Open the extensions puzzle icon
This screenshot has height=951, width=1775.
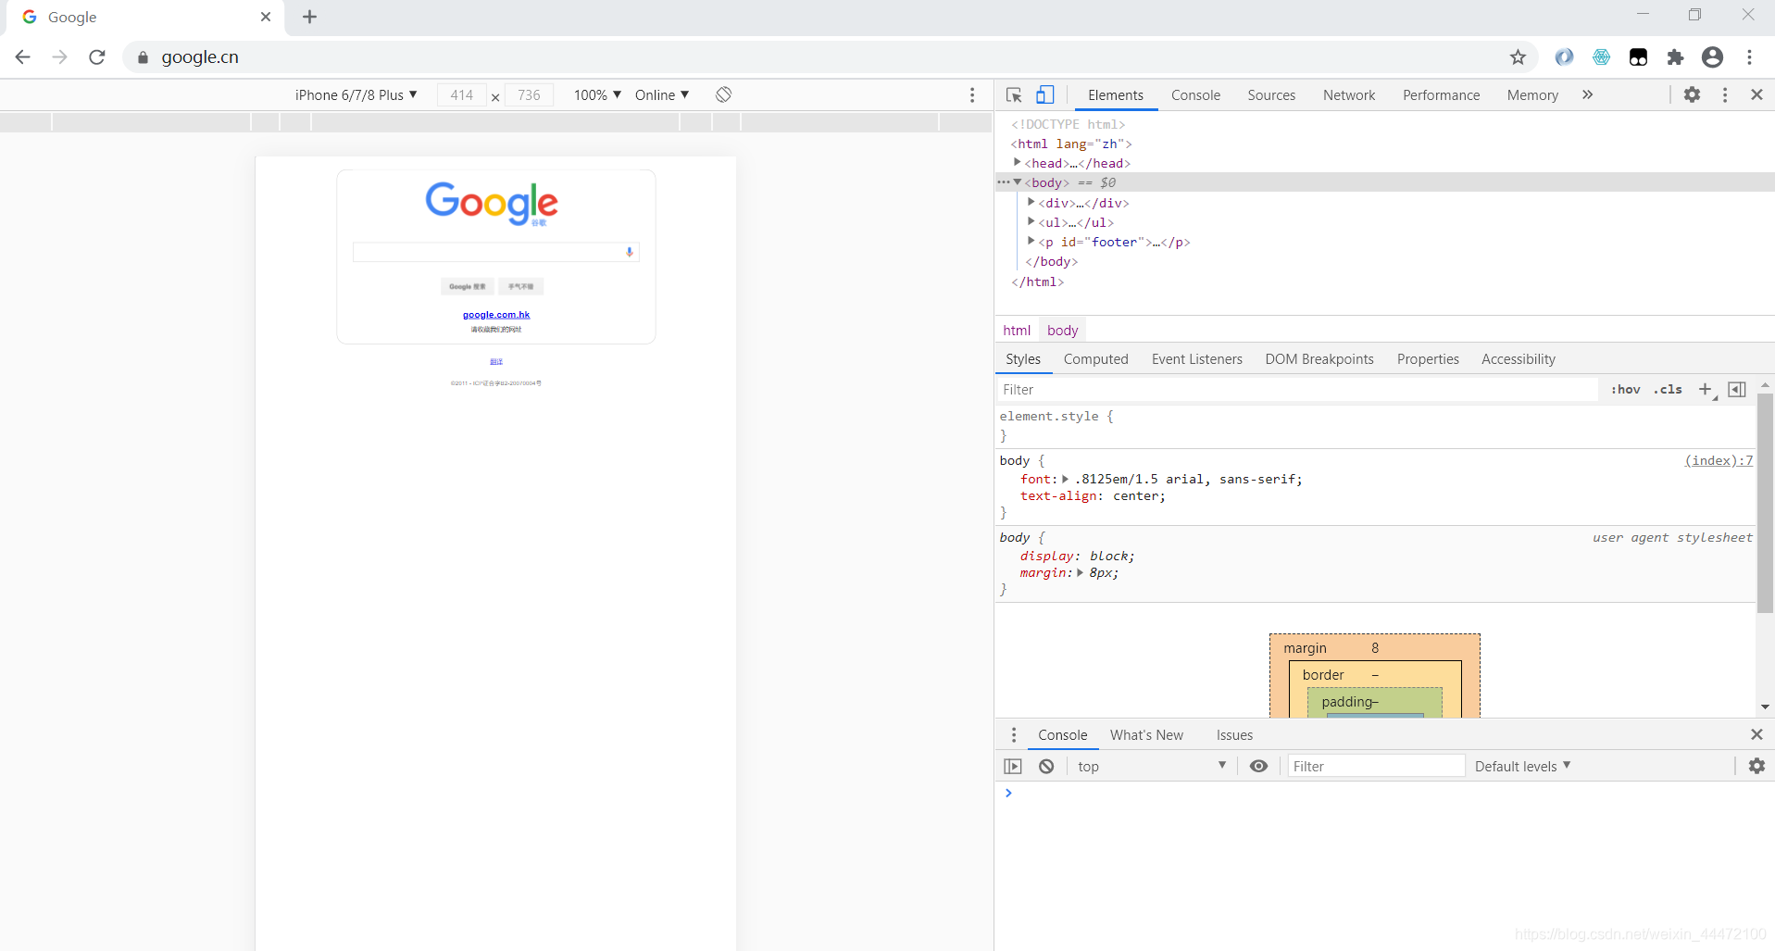1675,57
